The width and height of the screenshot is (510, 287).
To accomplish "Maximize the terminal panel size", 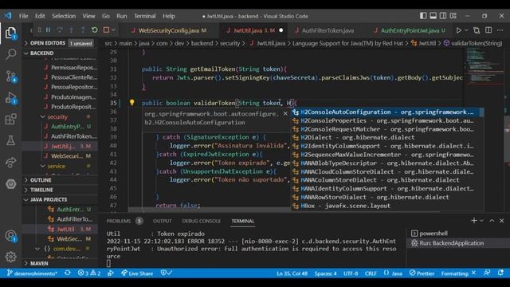I will [x=492, y=221].
